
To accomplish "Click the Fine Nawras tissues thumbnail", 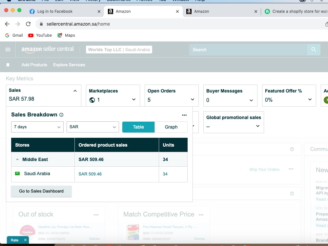I will (x=133, y=232).
